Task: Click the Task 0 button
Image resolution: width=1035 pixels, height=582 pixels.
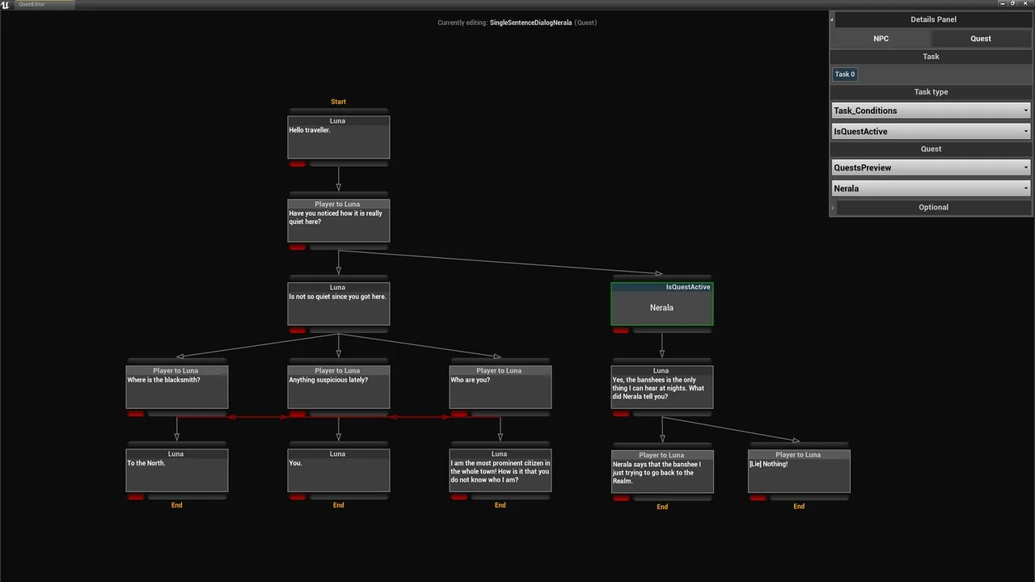Action: [844, 74]
